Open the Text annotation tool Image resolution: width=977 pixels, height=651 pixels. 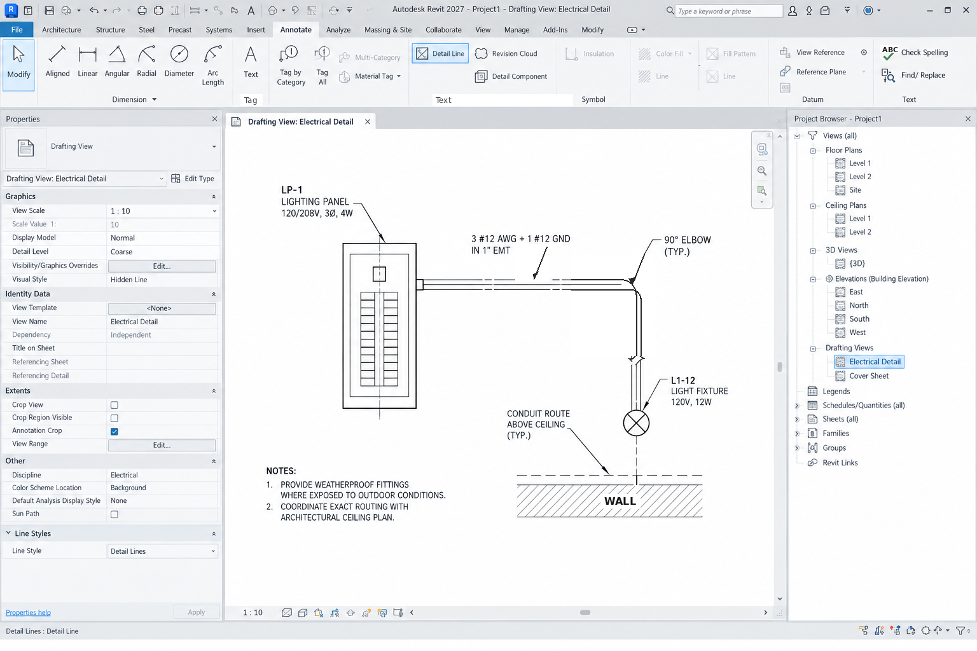click(x=251, y=62)
